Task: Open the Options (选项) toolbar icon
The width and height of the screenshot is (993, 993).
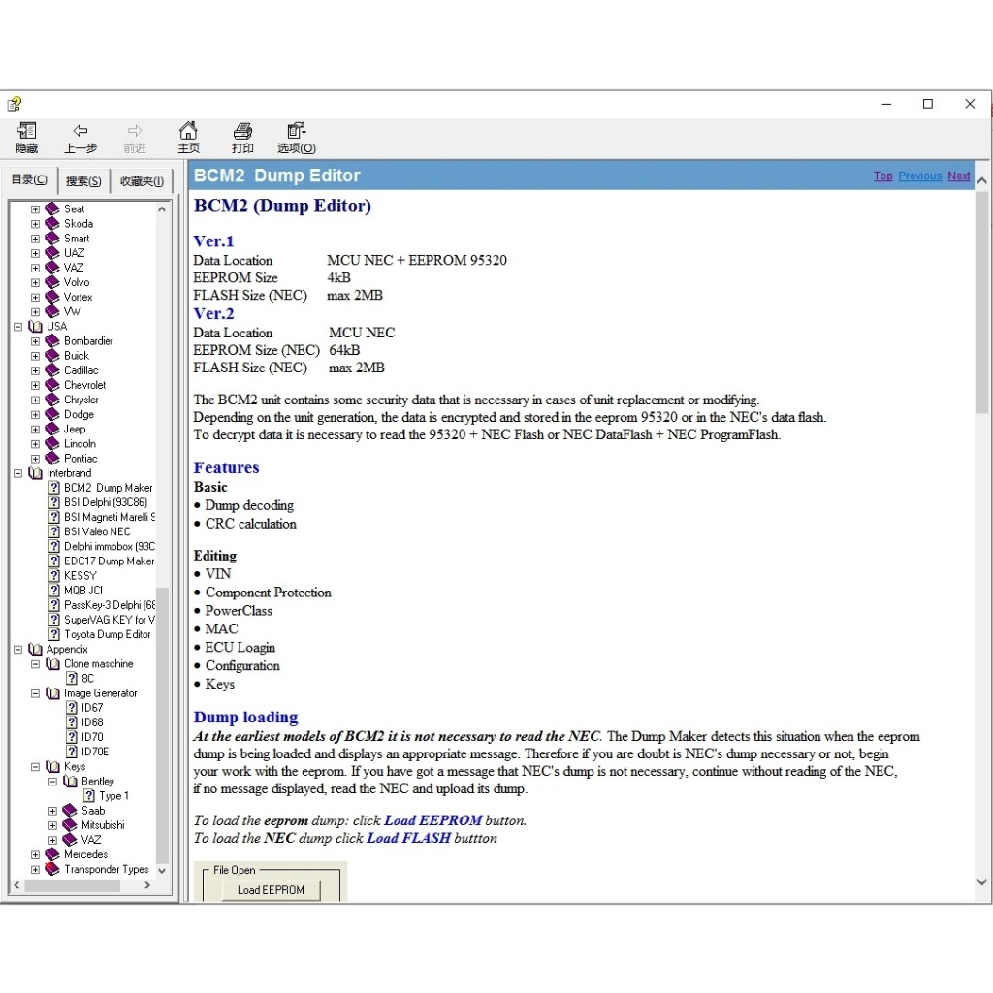Action: coord(296,131)
